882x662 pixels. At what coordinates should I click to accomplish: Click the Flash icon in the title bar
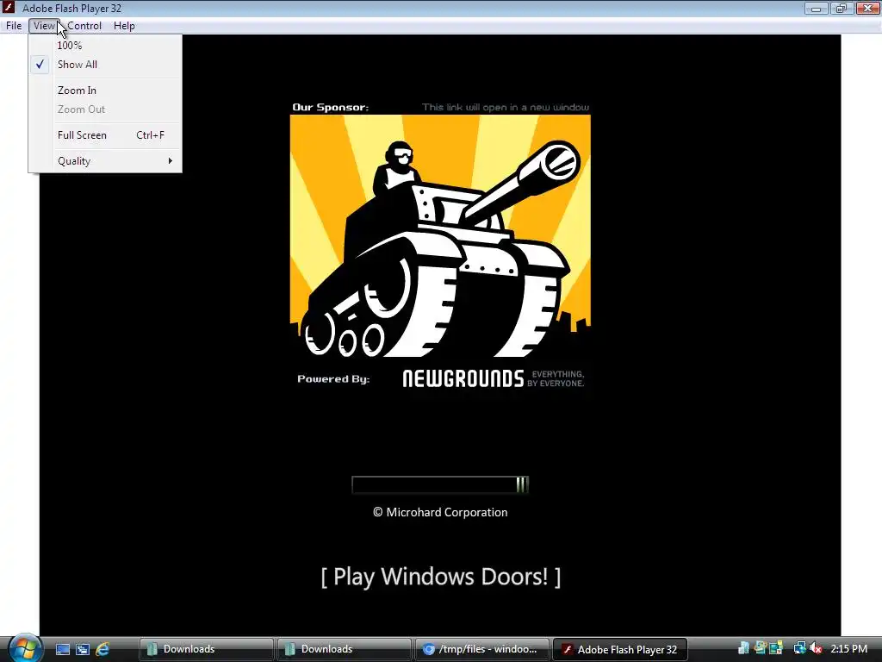[x=9, y=8]
